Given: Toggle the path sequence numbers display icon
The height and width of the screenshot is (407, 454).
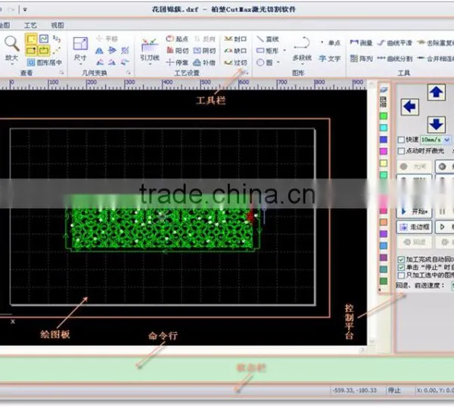Looking at the screenshot, I should pyautogui.click(x=57, y=39).
